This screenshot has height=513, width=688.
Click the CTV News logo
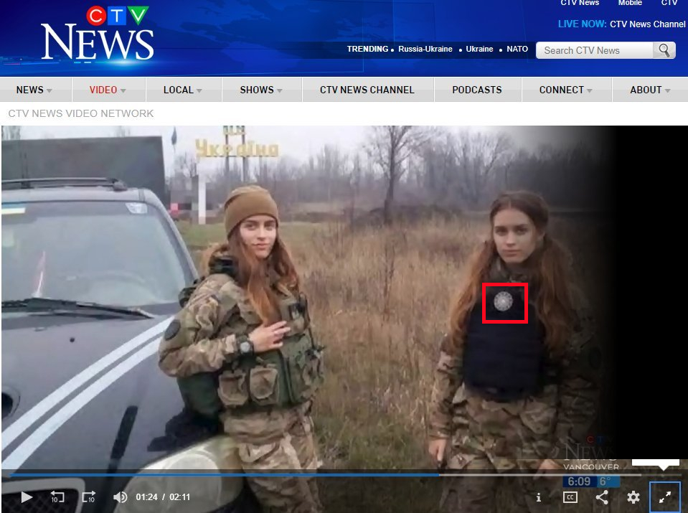pos(98,34)
